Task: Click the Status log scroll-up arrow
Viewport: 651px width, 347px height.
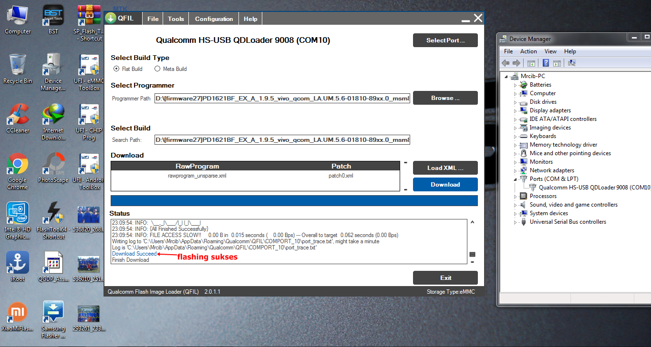Action: (472, 222)
